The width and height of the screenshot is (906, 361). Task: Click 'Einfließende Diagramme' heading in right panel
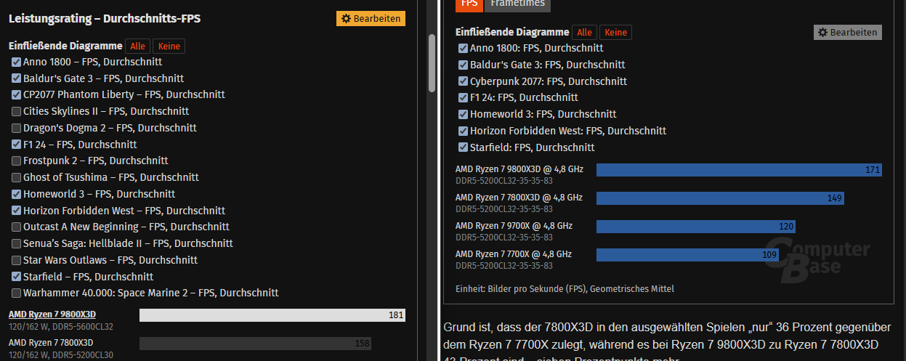512,32
